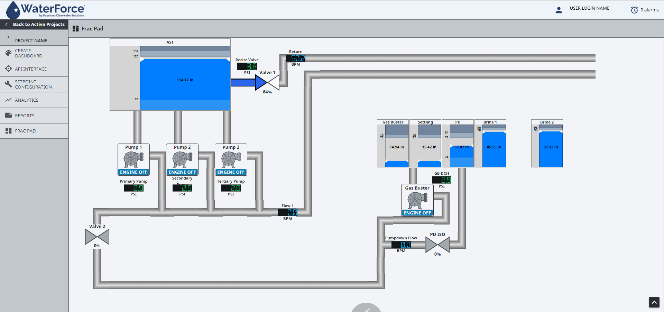Image resolution: width=664 pixels, height=312 pixels.
Task: Click the Setpoint Configuration wrench icon
Action: coord(9,84)
